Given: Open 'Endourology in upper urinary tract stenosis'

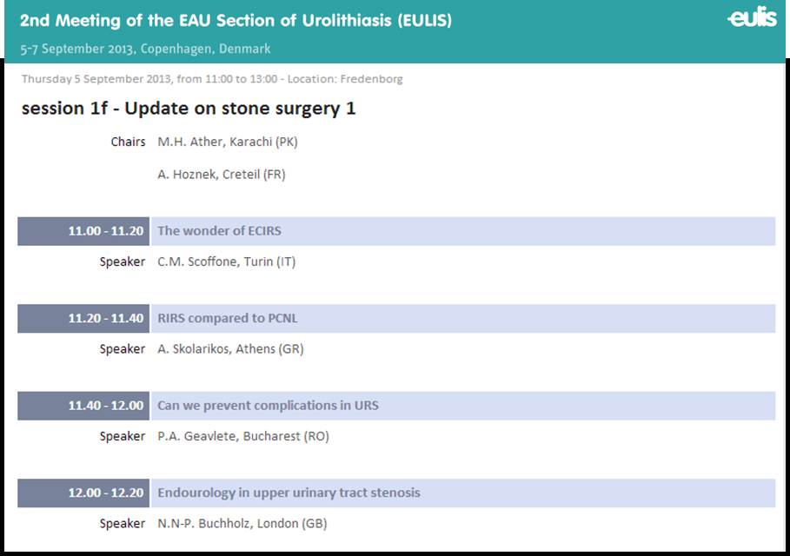Looking at the screenshot, I should pyautogui.click(x=462, y=493).
